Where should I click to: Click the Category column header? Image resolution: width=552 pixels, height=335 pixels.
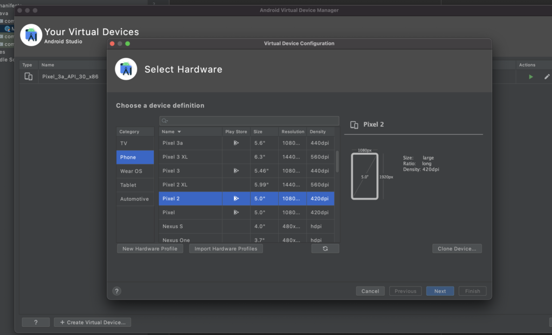coord(135,132)
